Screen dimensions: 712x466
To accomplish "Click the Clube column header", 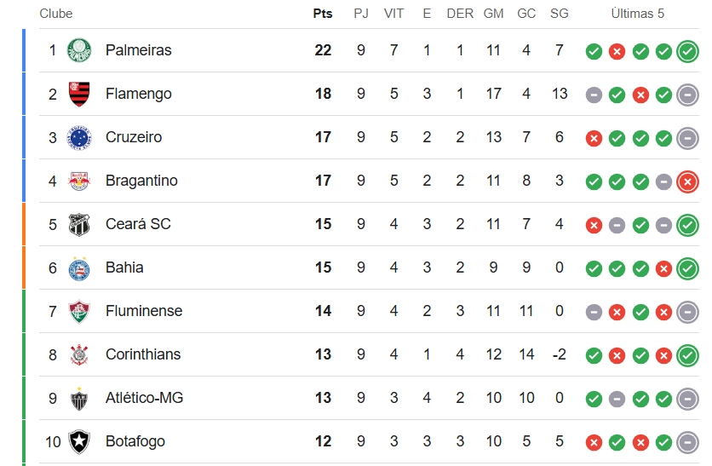I will 56,14.
